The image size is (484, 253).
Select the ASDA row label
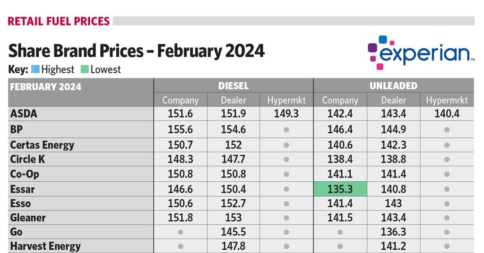[24, 114]
